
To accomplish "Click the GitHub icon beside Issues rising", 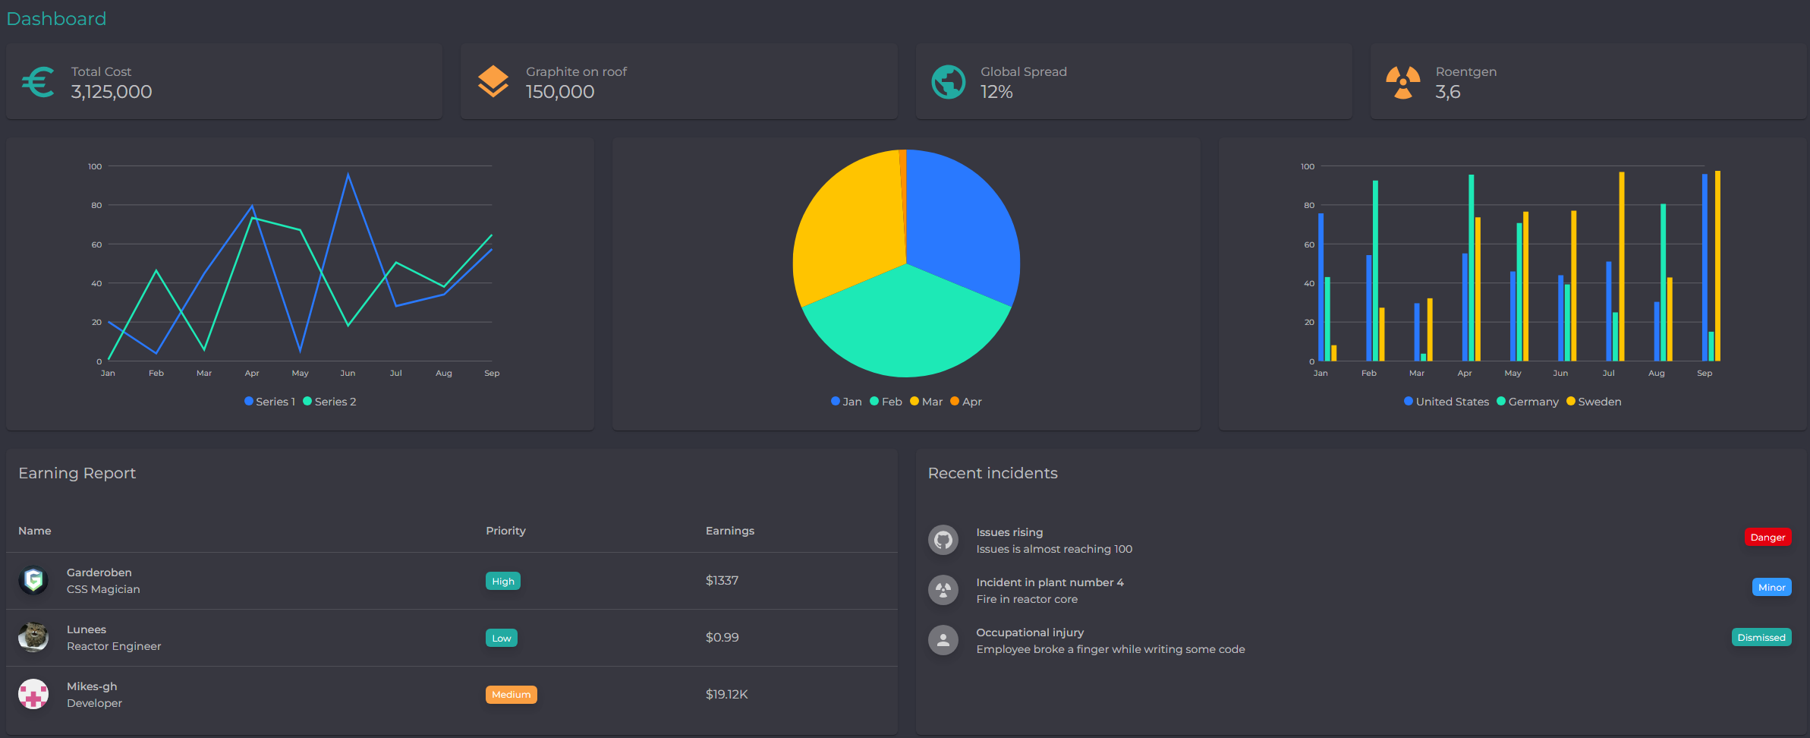I will [943, 540].
